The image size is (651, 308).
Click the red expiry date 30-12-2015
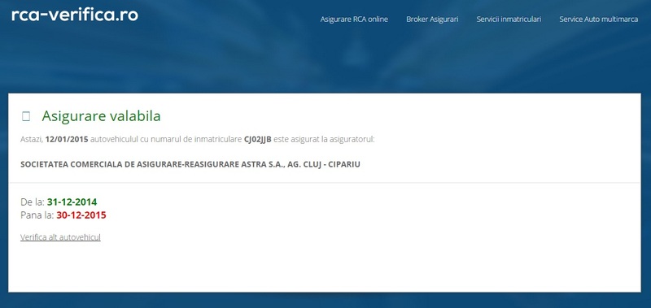click(81, 215)
